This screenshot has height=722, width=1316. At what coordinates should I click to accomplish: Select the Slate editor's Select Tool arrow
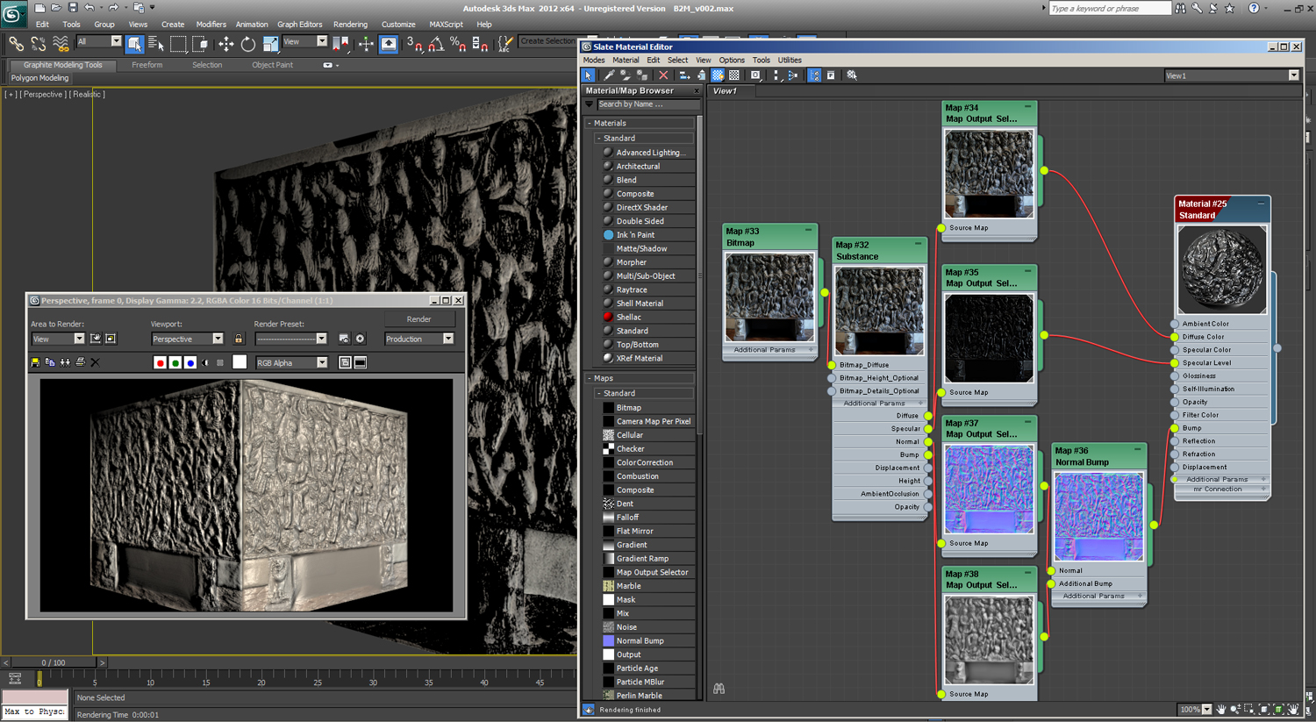coord(589,75)
